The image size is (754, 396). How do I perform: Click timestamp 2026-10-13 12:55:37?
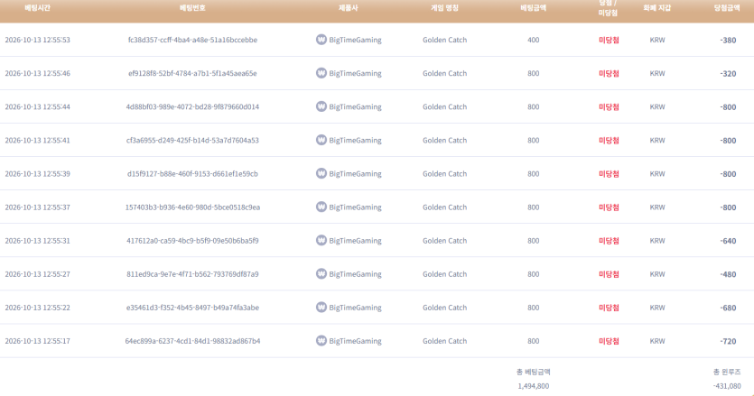pyautogui.click(x=38, y=207)
